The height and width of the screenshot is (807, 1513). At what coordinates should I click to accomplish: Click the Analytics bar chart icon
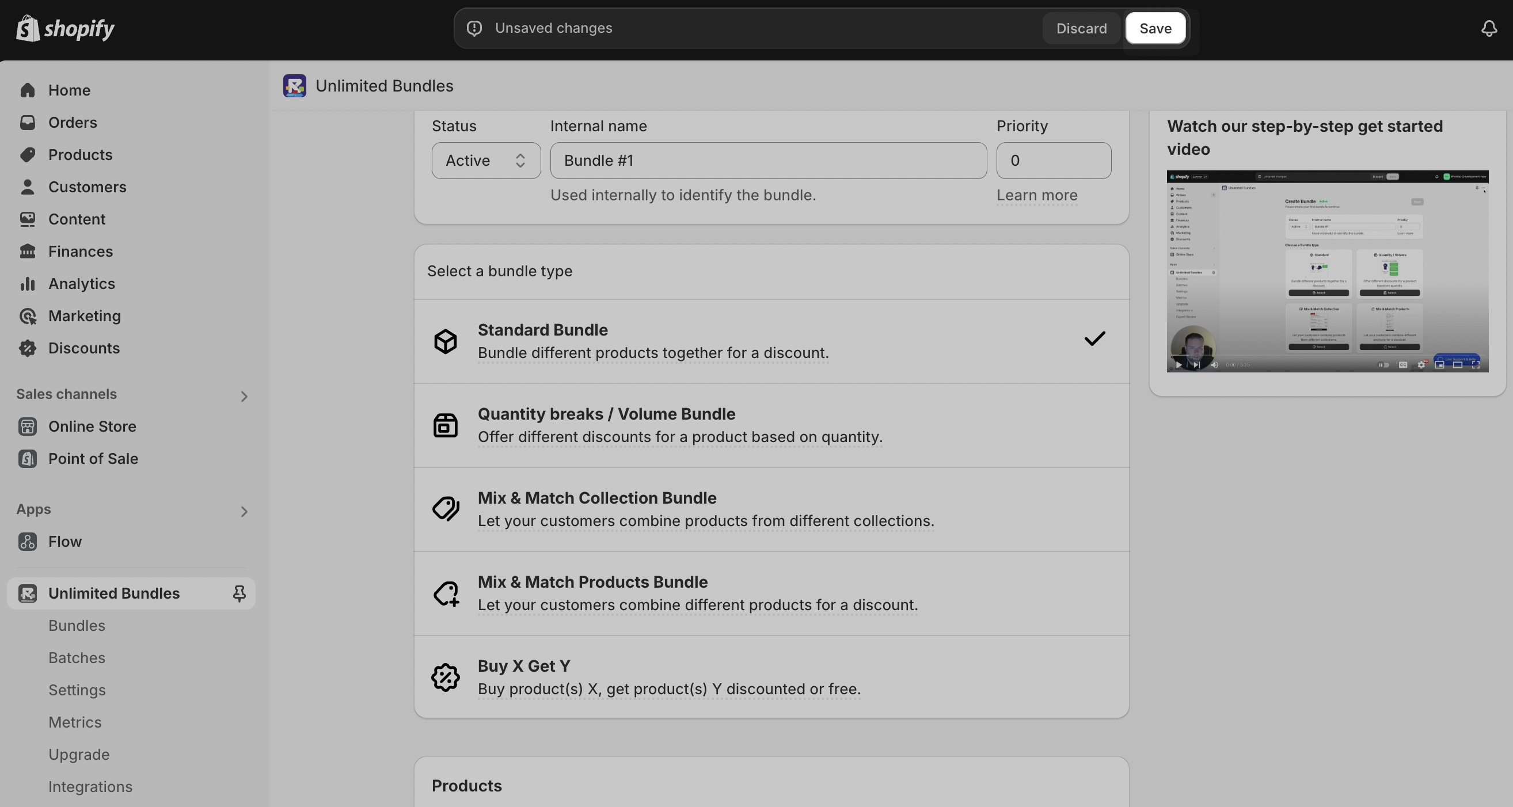coord(27,284)
